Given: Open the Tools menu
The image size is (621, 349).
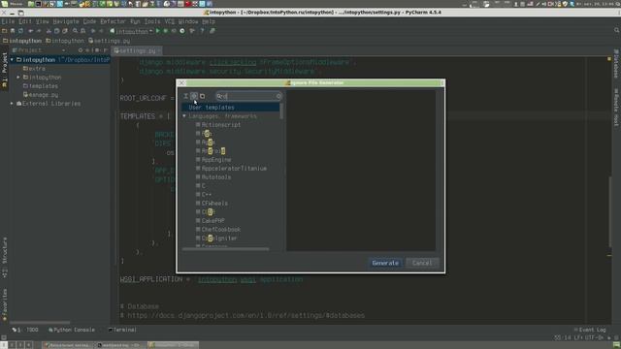Looking at the screenshot, I should 152,21.
